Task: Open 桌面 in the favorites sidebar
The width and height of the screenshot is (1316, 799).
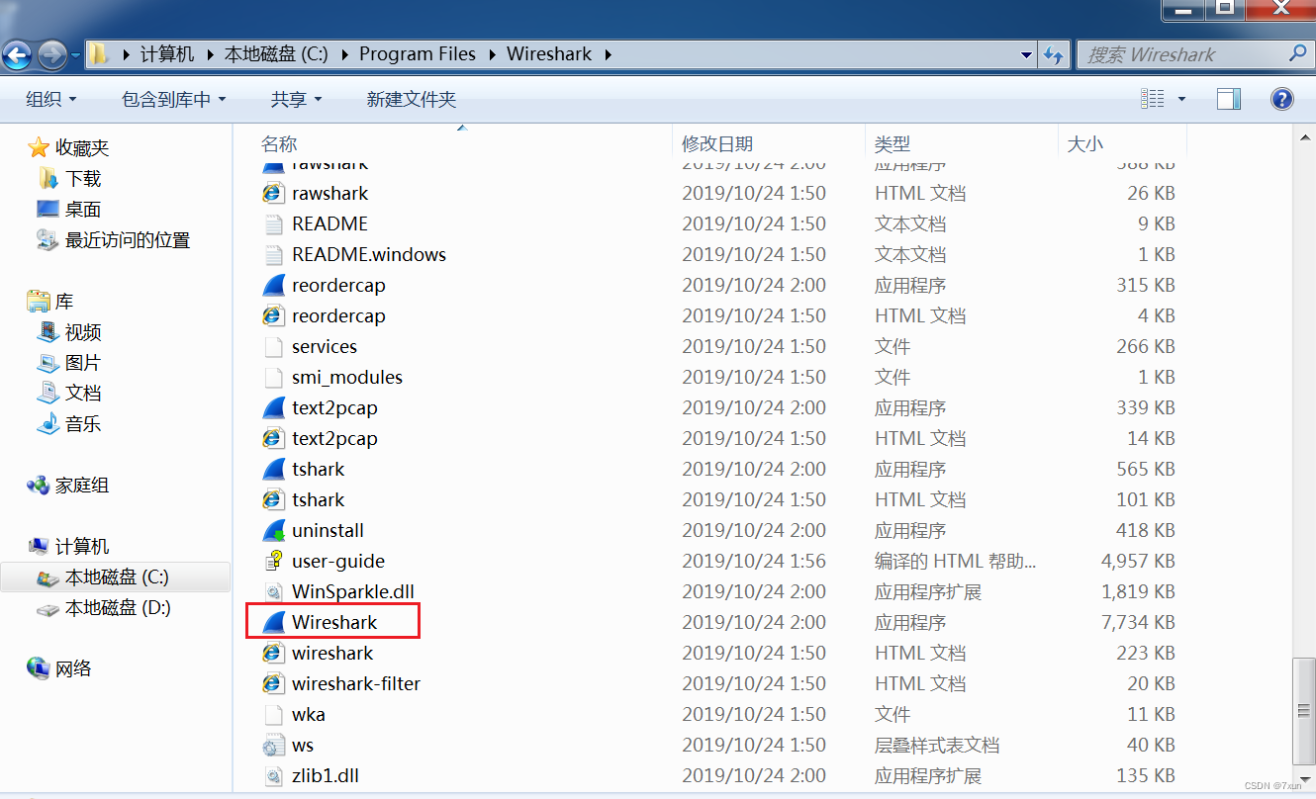Action: [83, 209]
